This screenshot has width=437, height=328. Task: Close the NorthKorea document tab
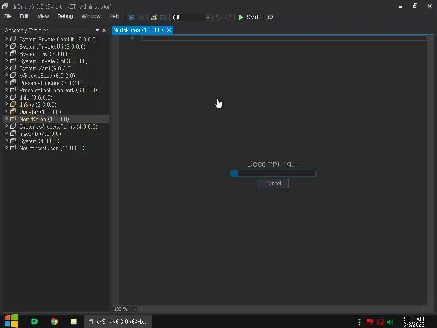click(169, 30)
